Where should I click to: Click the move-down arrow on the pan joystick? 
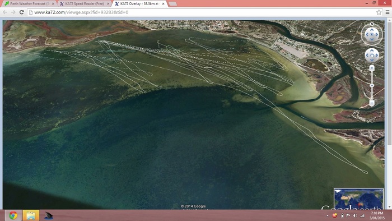click(372, 60)
